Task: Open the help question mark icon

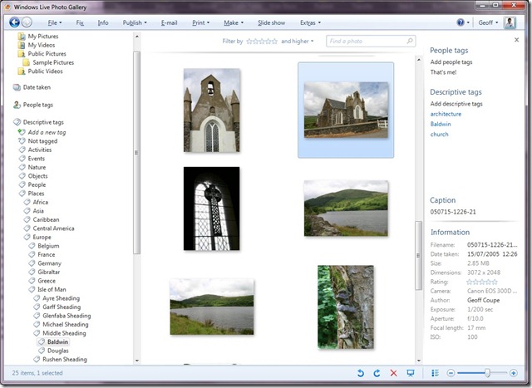Action: coord(461,22)
